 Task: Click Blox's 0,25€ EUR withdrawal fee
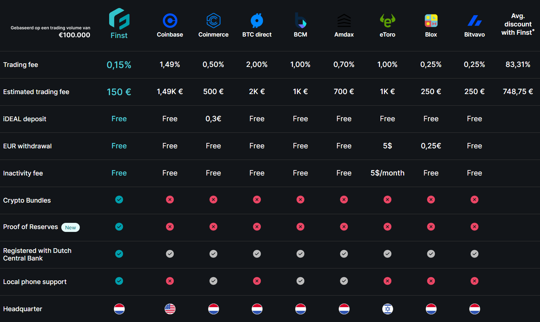tap(431, 146)
